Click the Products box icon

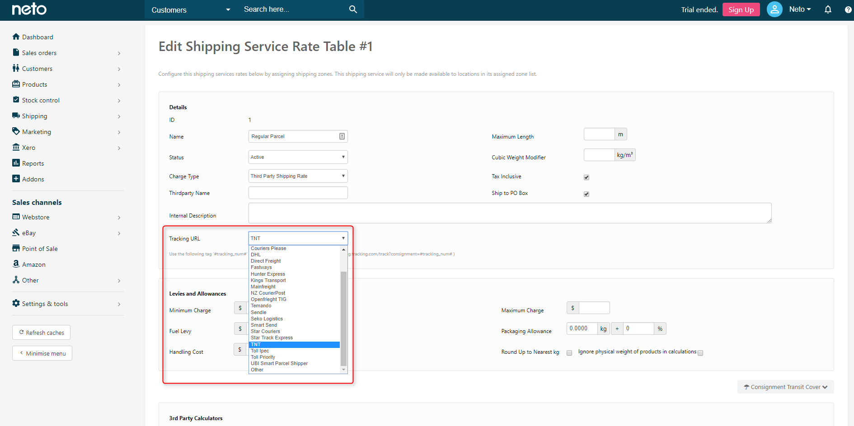pos(16,84)
